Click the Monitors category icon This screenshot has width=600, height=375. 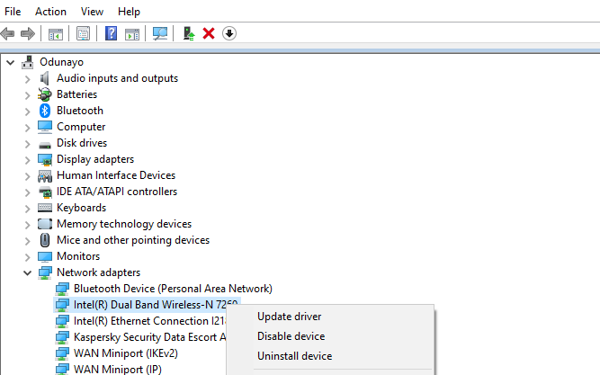(x=45, y=256)
